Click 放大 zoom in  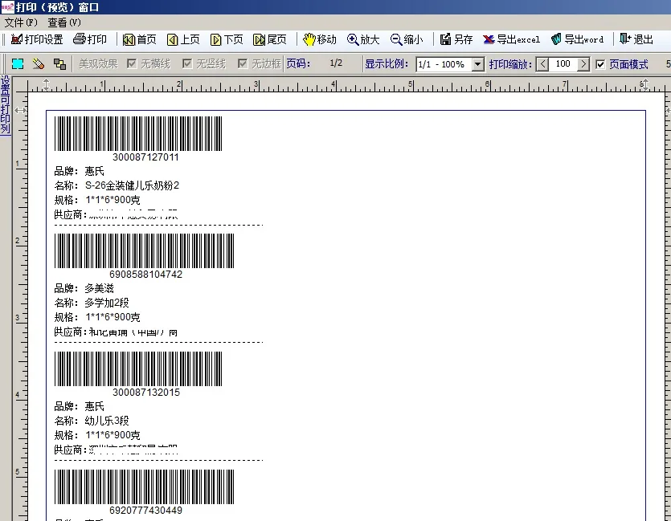click(363, 39)
